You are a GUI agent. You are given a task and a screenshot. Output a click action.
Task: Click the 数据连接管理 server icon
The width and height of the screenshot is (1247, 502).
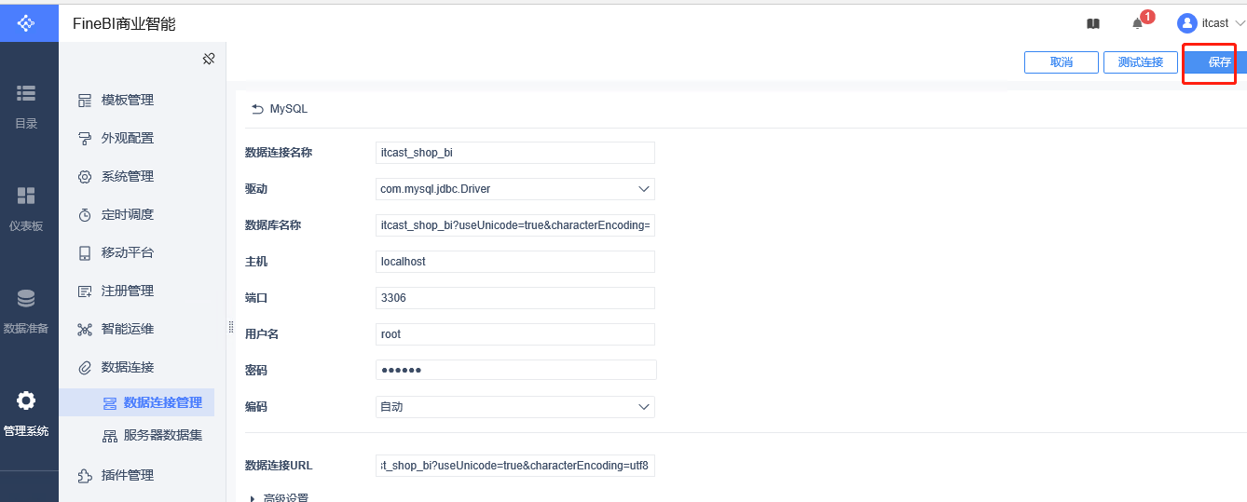point(109,403)
